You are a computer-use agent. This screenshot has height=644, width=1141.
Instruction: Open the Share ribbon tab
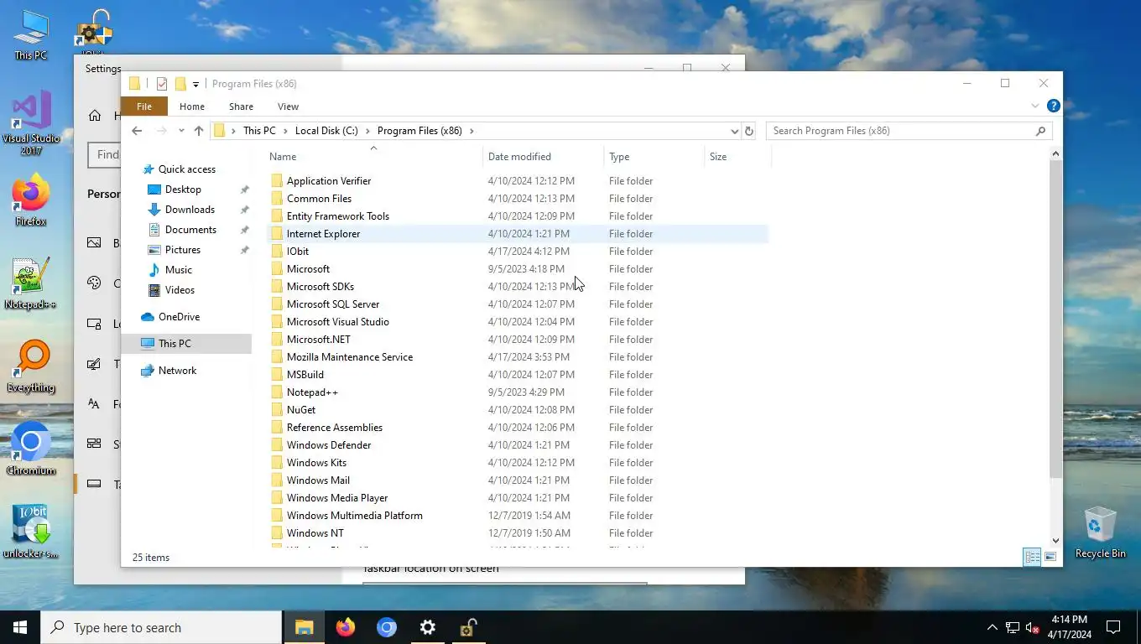coord(241,106)
